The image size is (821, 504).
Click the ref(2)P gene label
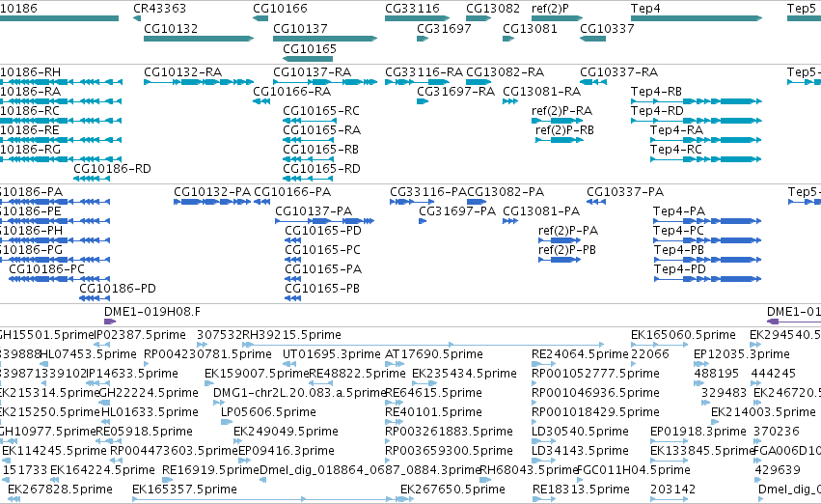550,9
